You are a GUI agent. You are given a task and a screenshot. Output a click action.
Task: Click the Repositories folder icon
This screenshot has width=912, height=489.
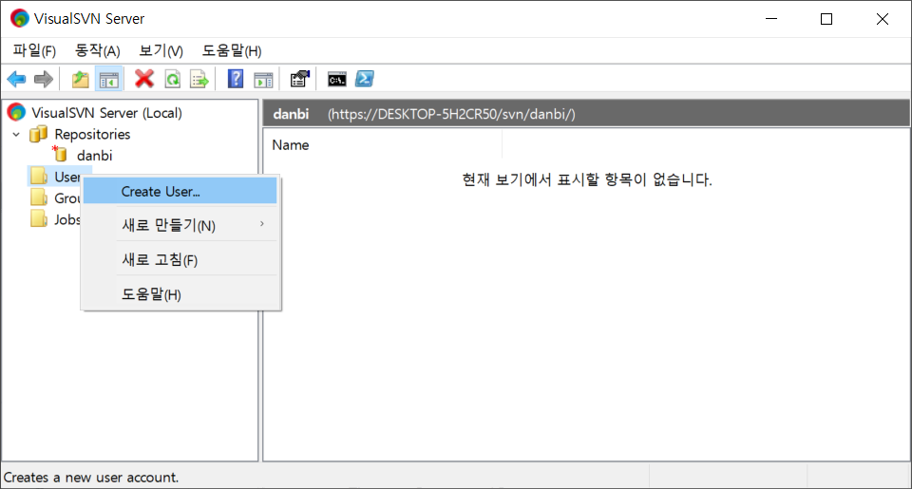(38, 134)
